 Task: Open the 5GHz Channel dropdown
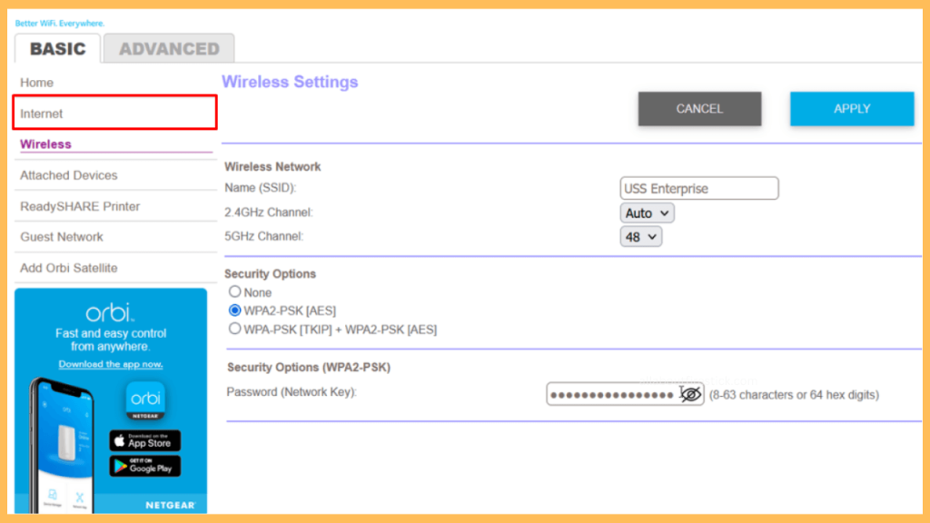[641, 236]
